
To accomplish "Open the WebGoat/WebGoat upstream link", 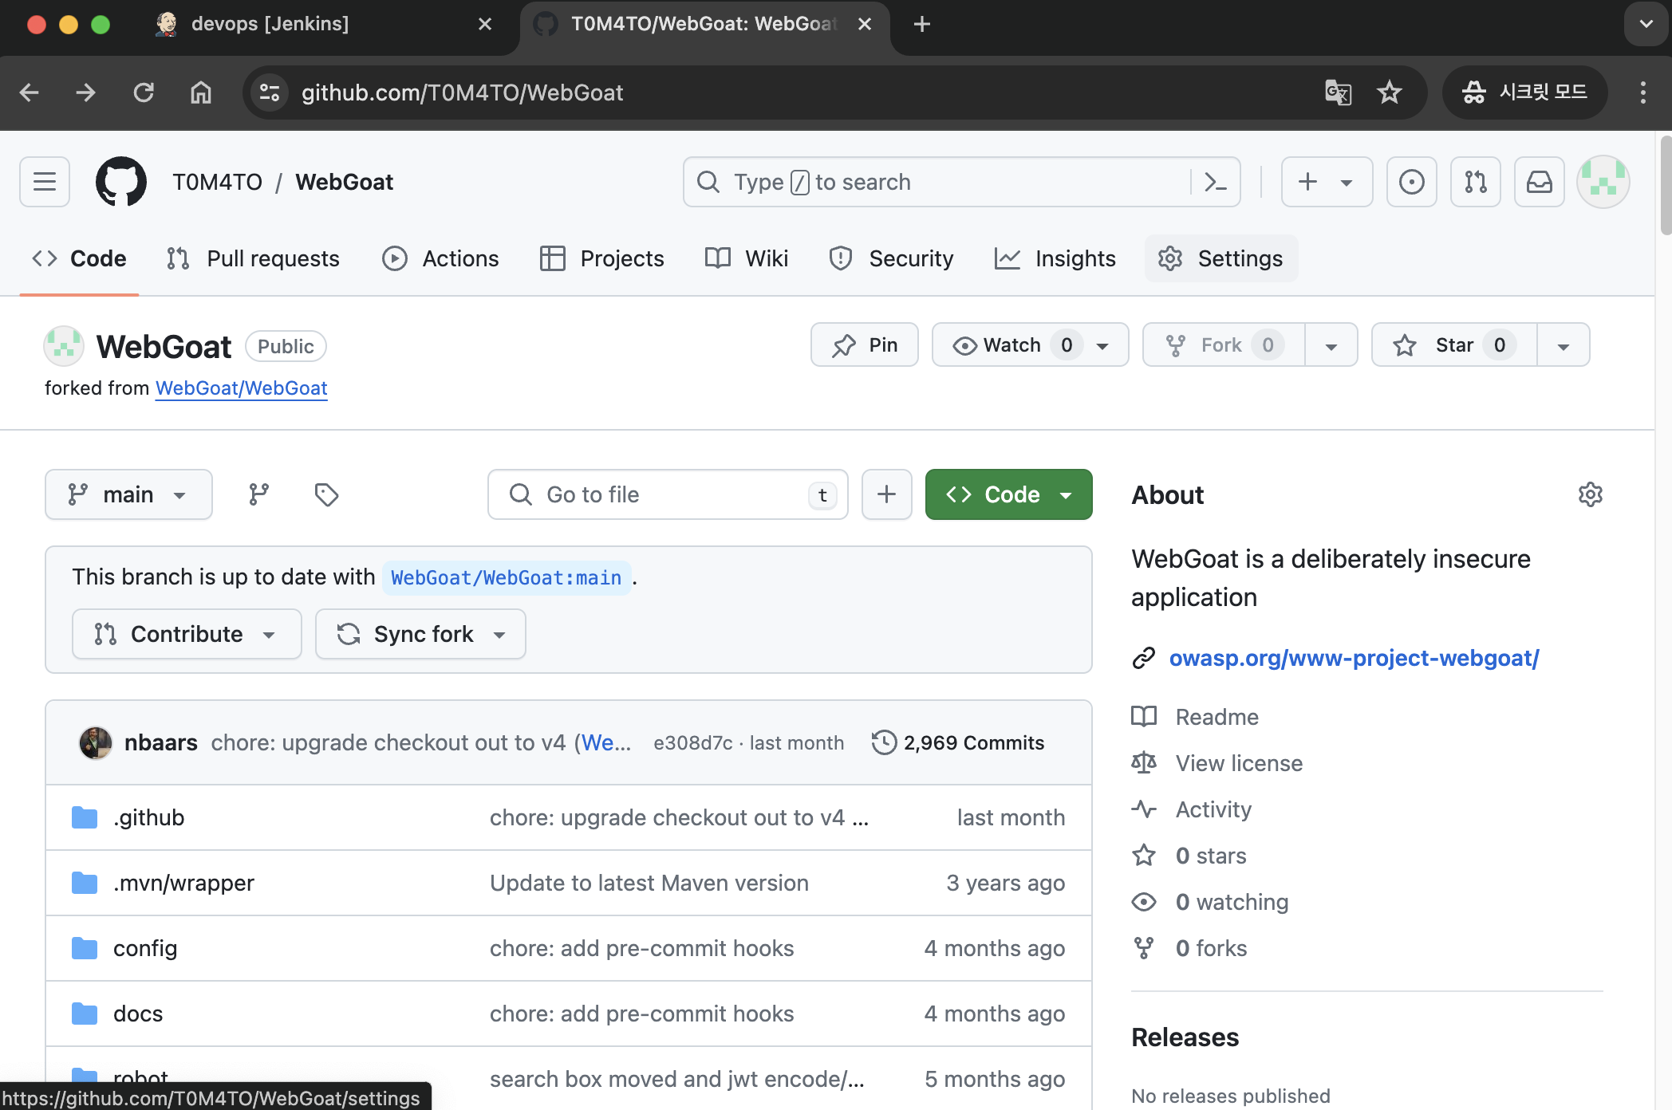I will pos(241,388).
